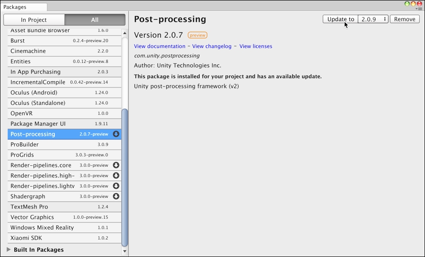Click the scroll up arrow of the package list

pos(124,33)
